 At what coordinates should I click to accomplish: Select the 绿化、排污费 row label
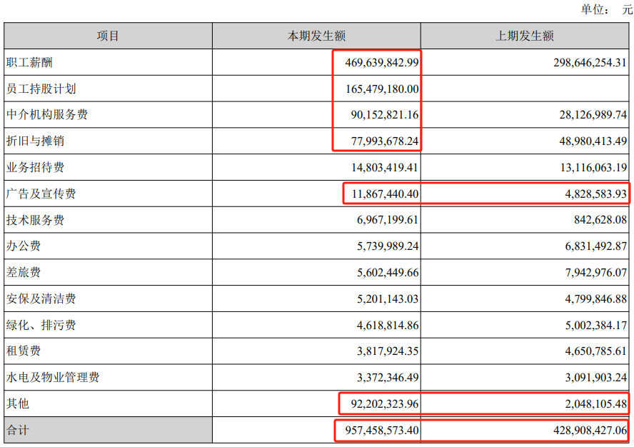click(x=41, y=325)
